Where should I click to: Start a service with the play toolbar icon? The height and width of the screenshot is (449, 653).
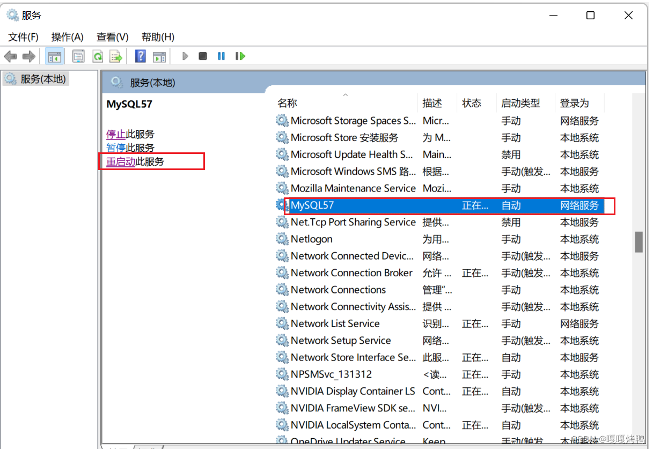pos(185,56)
